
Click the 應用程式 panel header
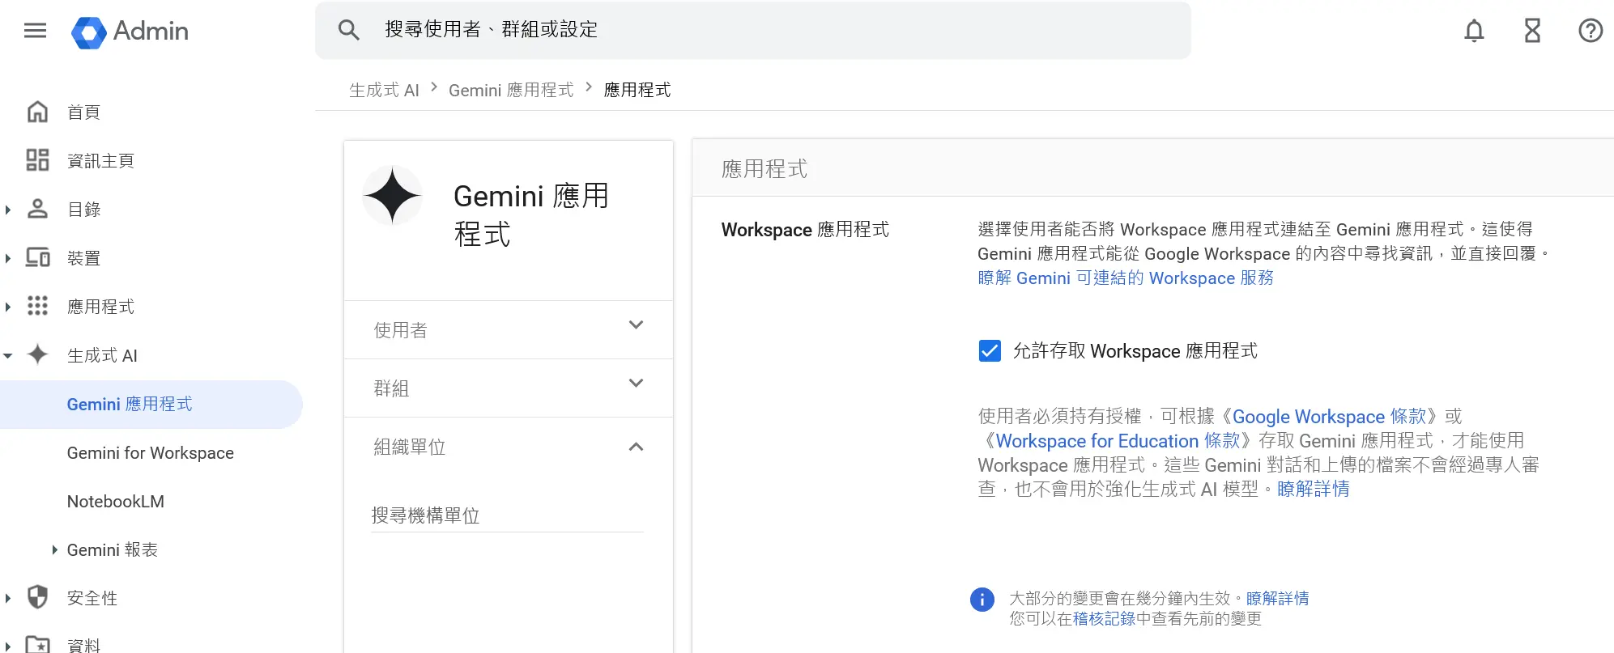[764, 168]
